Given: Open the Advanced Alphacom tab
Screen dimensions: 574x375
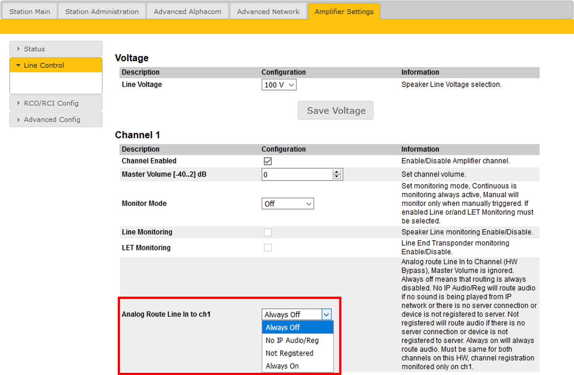Looking at the screenshot, I should pyautogui.click(x=187, y=12).
